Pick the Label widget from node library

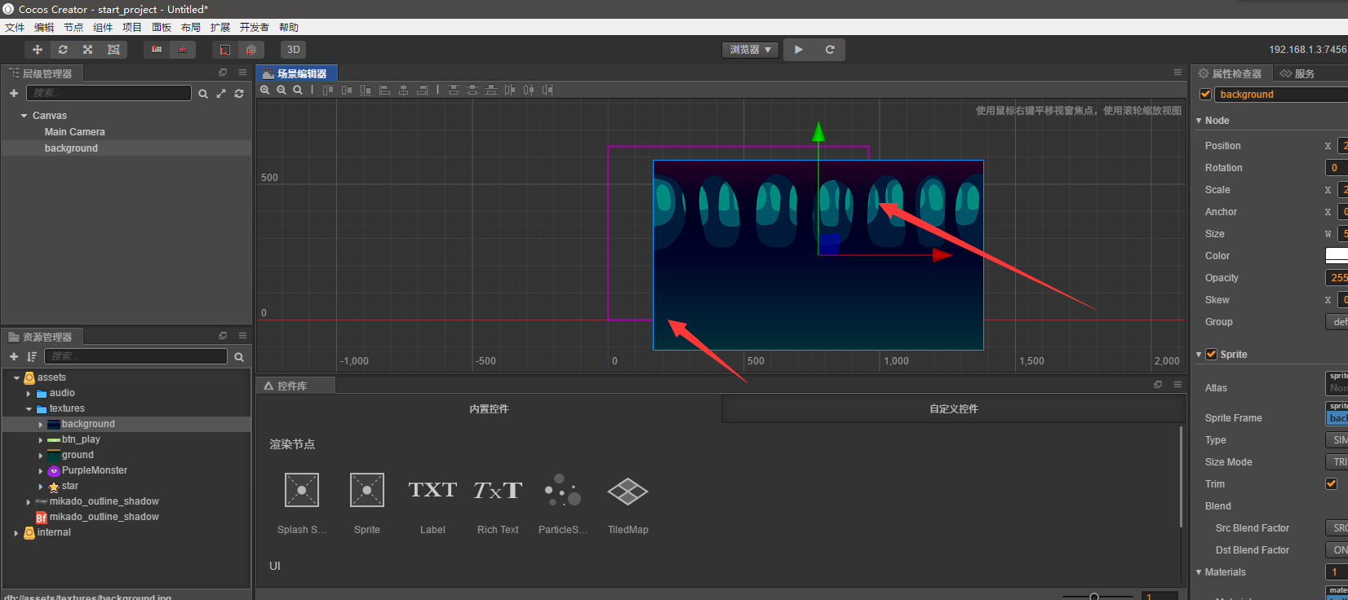pos(432,501)
